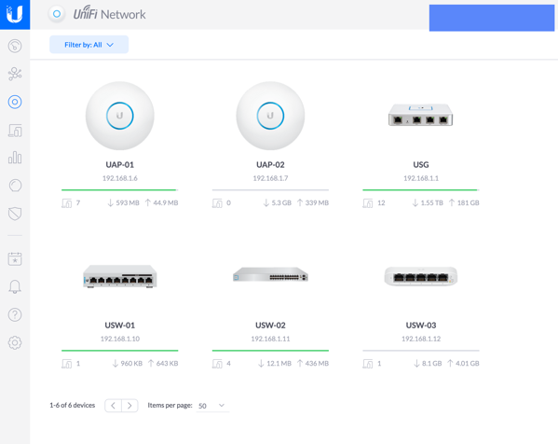Viewport: 558px width, 444px height.
Task: Open the Topology map icon
Action: click(15, 74)
